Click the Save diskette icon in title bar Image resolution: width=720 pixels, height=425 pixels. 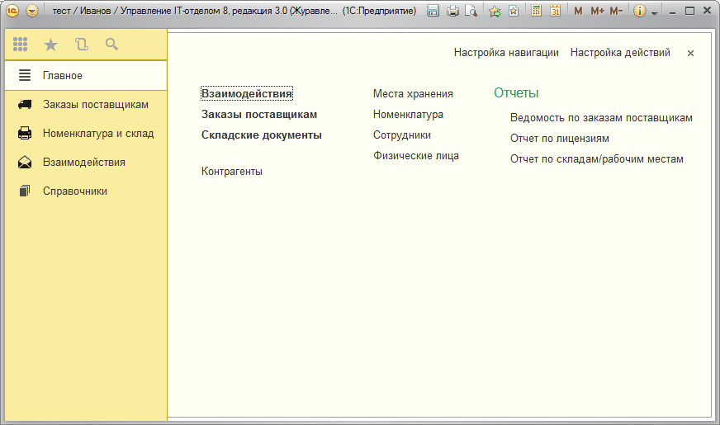point(433,11)
